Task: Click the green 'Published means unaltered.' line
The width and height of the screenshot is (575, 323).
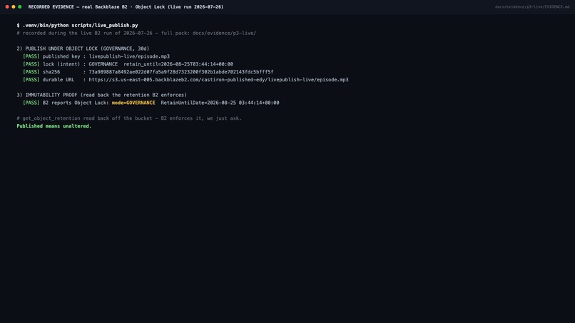Action: click(x=54, y=125)
